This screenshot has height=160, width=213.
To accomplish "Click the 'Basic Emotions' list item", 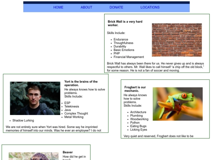I will [x=124, y=50].
